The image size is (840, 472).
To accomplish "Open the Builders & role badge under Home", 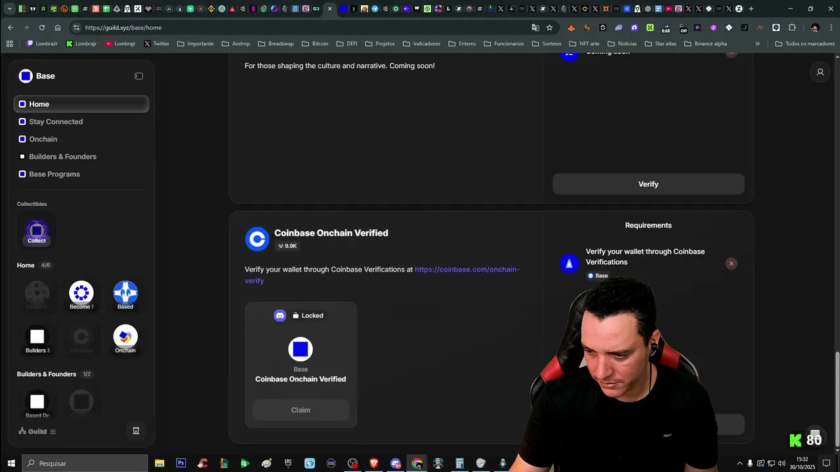I will pyautogui.click(x=37, y=339).
